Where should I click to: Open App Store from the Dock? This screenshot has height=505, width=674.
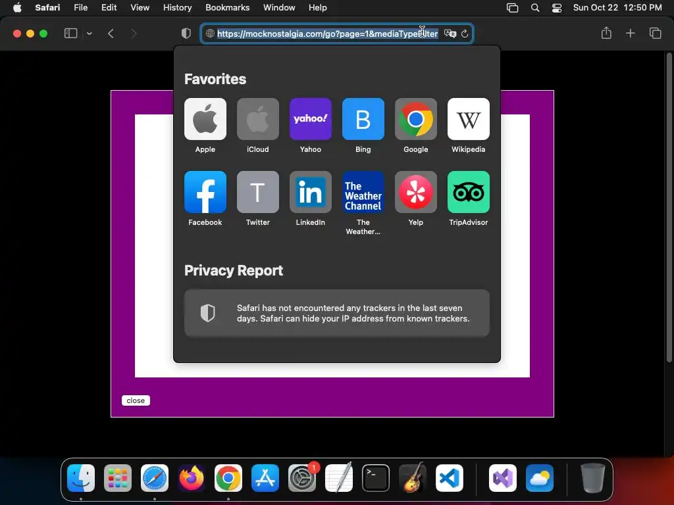(265, 478)
